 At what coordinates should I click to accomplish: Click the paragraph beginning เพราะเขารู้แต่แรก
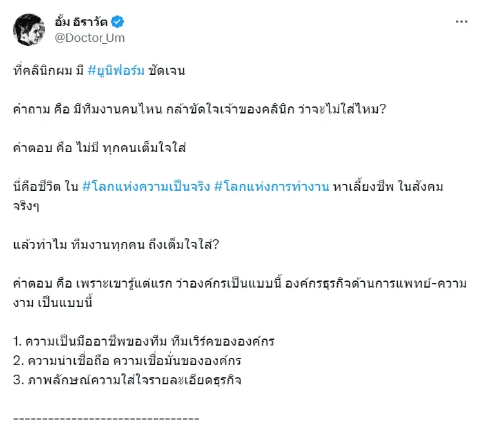(x=240, y=293)
